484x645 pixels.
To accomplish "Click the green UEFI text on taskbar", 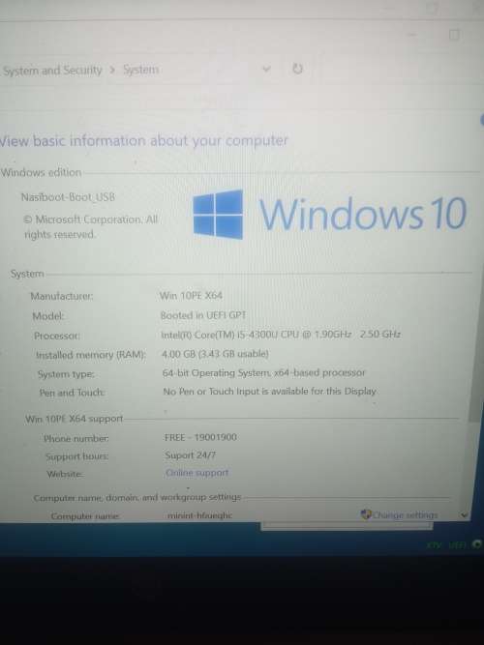I will tap(457, 544).
